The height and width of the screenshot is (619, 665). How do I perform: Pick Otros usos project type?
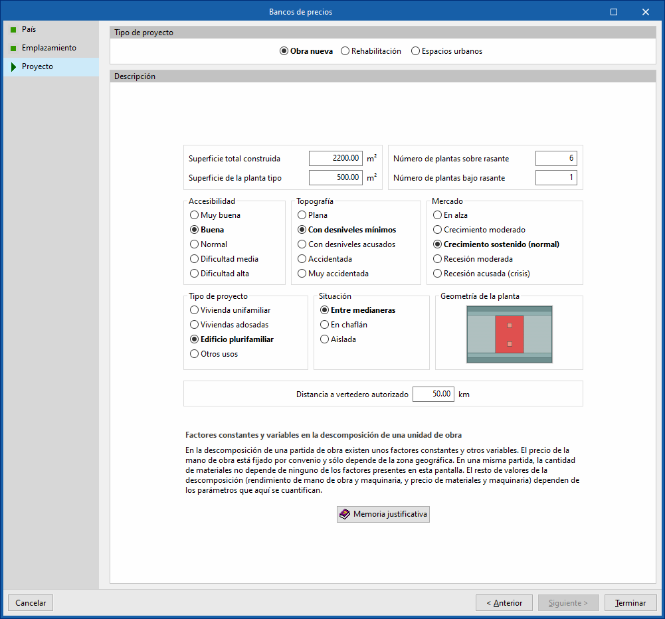pyautogui.click(x=214, y=354)
